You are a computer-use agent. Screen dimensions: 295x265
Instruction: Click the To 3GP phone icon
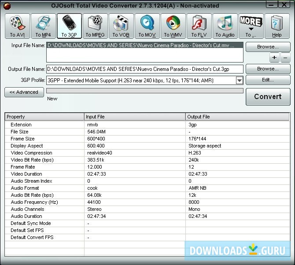pos(69,26)
